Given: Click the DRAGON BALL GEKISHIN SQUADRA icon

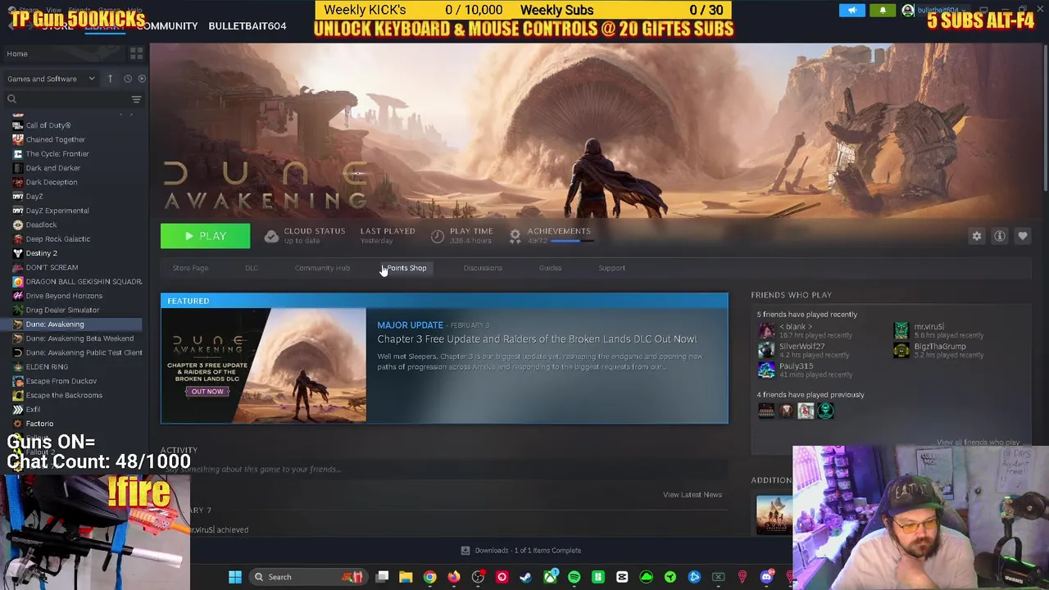Looking at the screenshot, I should (18, 282).
